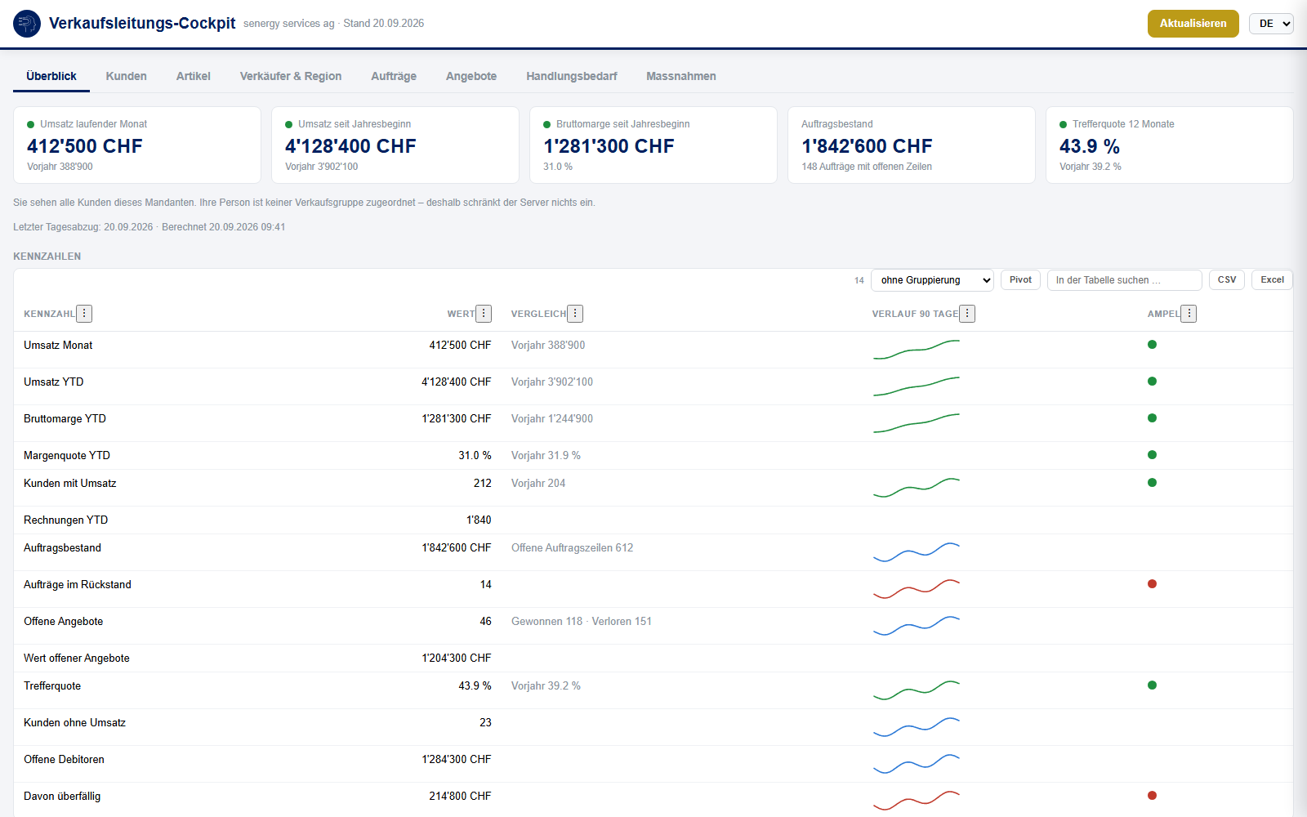Click 'Gewonnen 118 · Verloren 151' comparison text

point(582,622)
